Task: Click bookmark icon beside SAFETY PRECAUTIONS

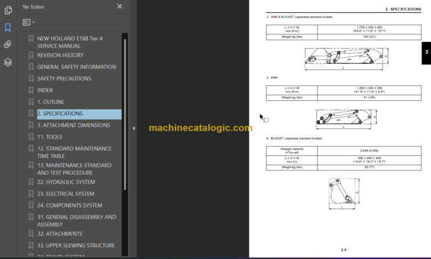Action: 31,78
